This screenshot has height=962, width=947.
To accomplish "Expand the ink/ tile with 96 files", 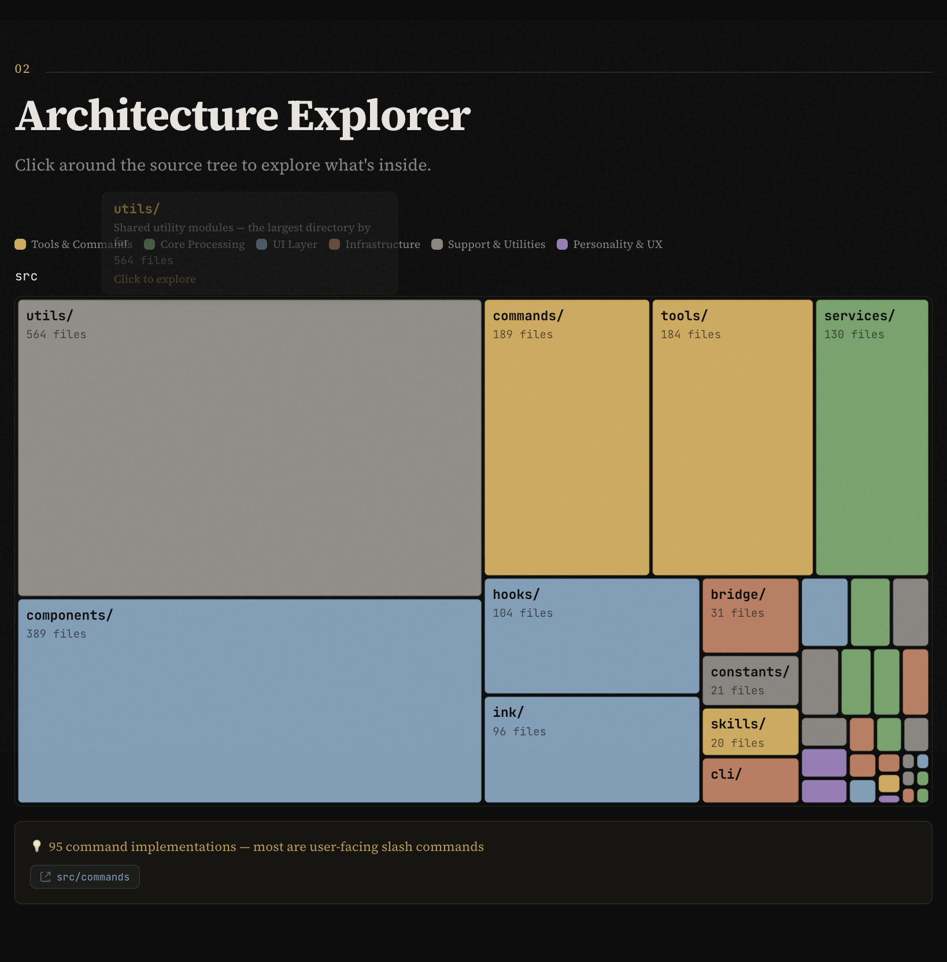I will pyautogui.click(x=591, y=749).
